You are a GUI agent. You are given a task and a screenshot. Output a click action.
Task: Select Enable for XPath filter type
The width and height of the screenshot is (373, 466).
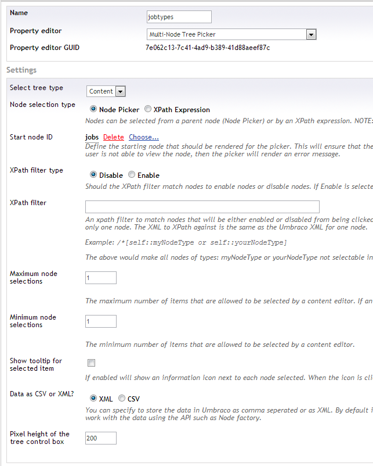pyautogui.click(x=132, y=175)
